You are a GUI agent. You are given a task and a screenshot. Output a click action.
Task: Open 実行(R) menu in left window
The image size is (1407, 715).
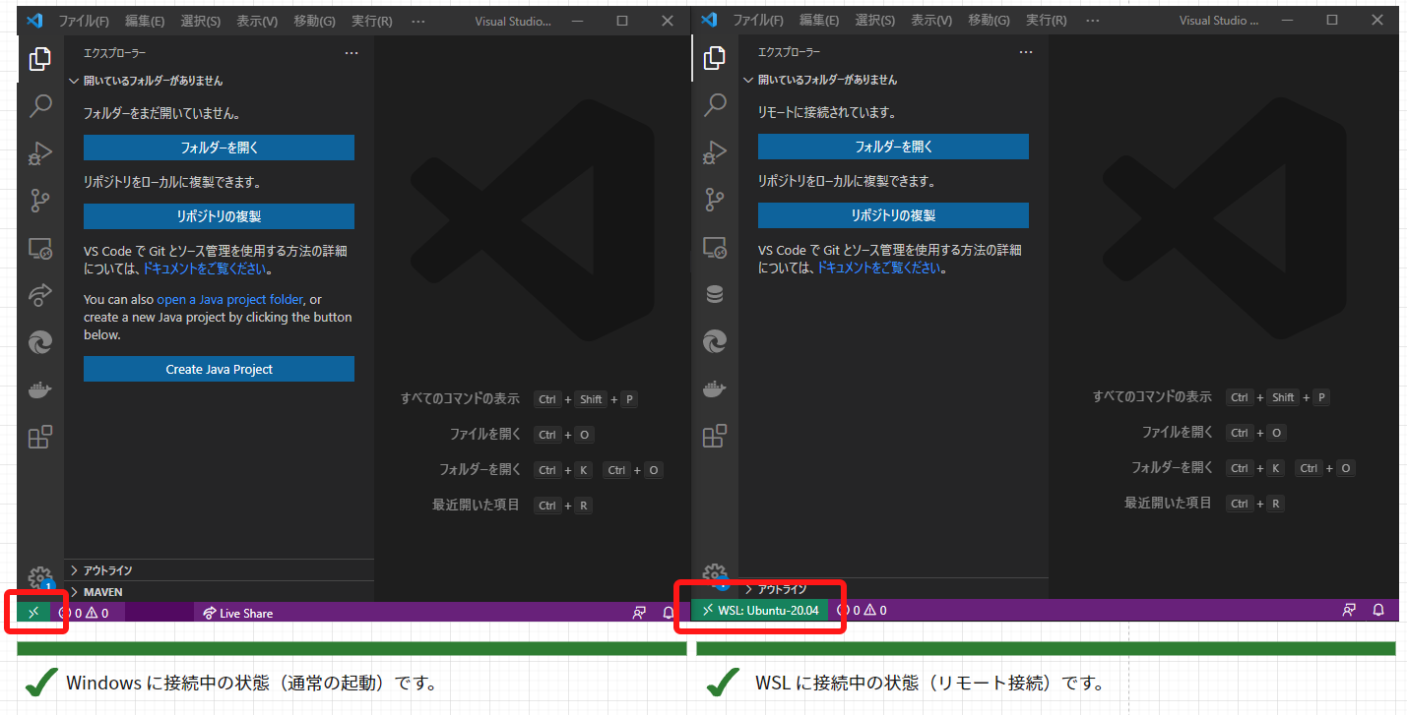coord(372,21)
